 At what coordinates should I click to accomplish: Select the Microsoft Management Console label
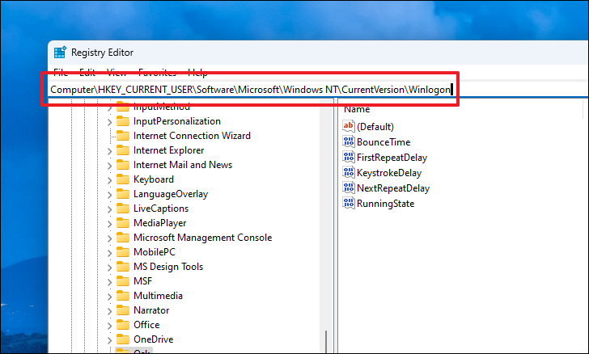[x=202, y=238]
